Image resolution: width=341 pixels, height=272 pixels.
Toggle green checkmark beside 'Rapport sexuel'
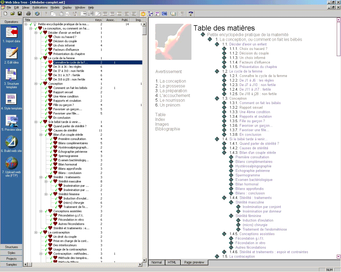point(46,92)
